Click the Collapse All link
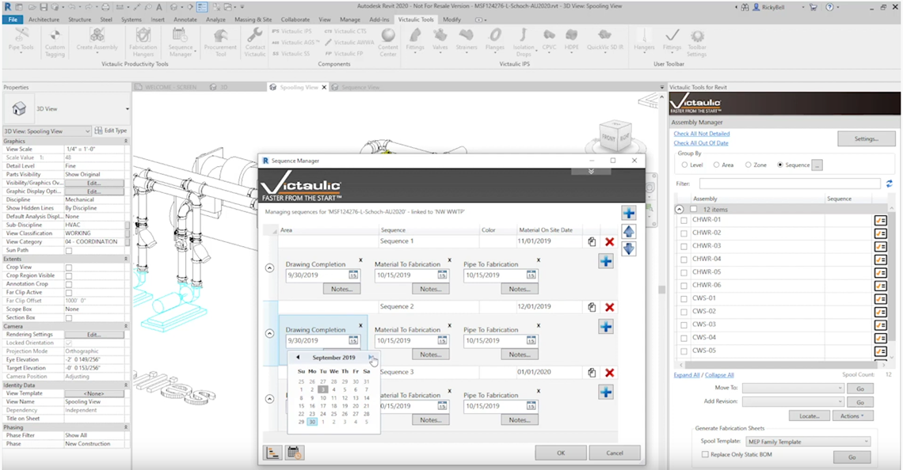Viewport: 903px width, 470px height. 719,375
